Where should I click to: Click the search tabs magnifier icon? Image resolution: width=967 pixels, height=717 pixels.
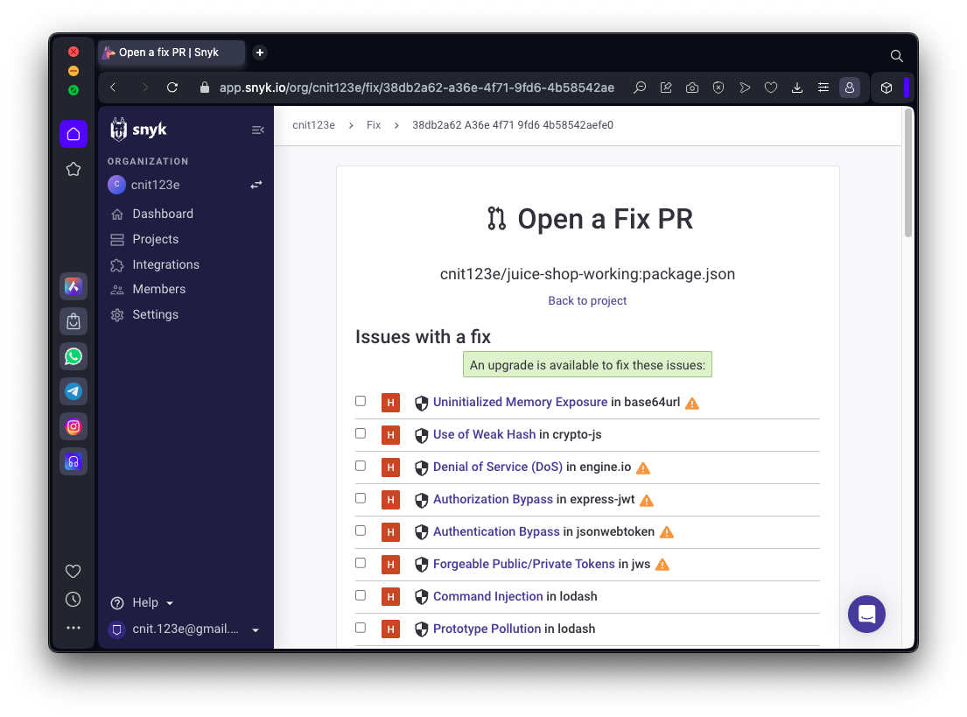click(x=897, y=56)
